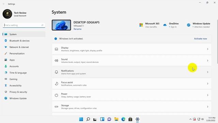Show hidden icons tray chevron
This screenshot has height=123, width=218.
(190, 119)
